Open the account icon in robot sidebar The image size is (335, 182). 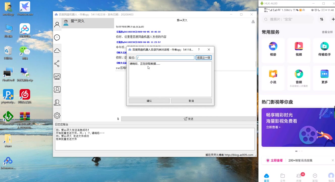click(x=57, y=25)
